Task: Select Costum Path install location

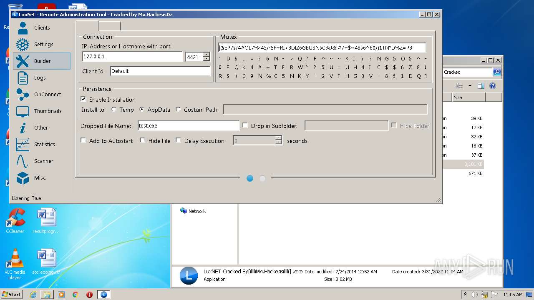Action: (x=178, y=110)
